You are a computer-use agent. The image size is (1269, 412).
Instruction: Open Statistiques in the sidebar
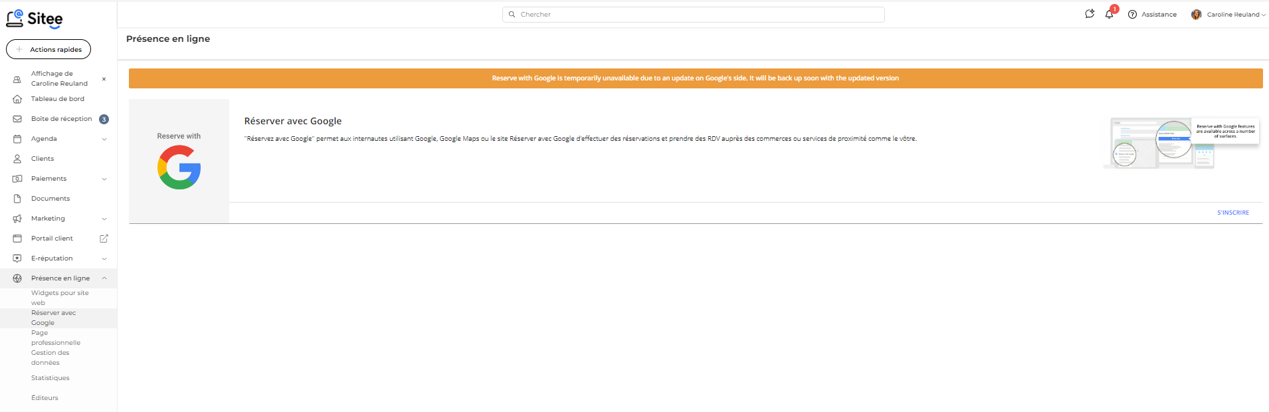point(50,378)
